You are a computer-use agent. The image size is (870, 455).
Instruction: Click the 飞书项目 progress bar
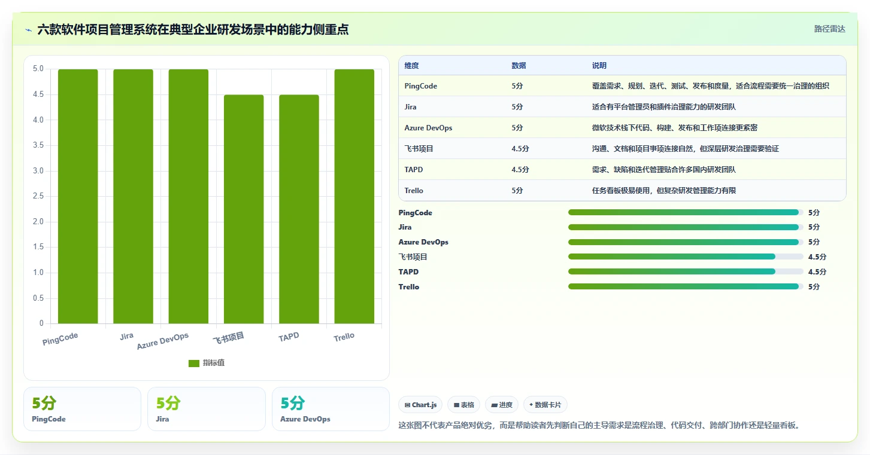tap(686, 256)
